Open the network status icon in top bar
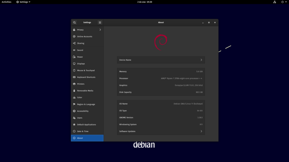289x162 pixels. pyautogui.click(x=275, y=2)
